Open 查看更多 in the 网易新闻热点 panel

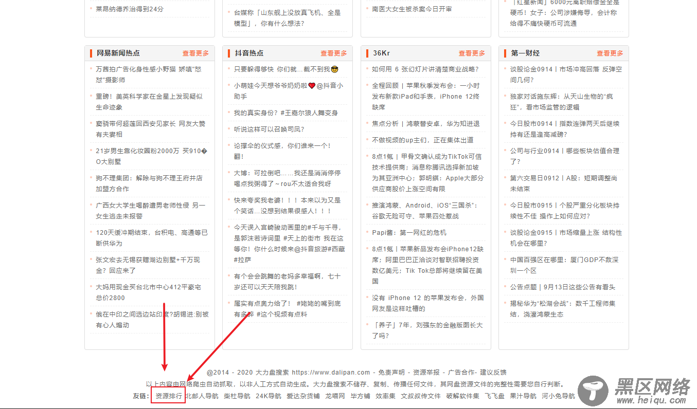click(195, 53)
